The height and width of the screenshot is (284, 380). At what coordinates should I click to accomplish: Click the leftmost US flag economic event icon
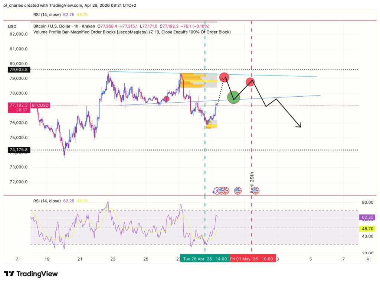point(221,191)
